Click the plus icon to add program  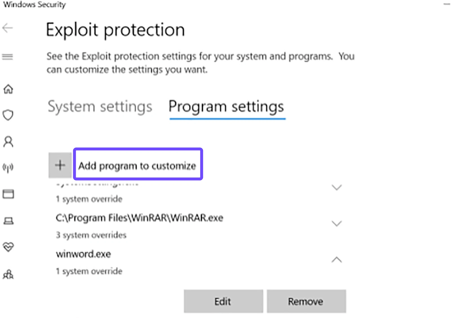pos(60,165)
